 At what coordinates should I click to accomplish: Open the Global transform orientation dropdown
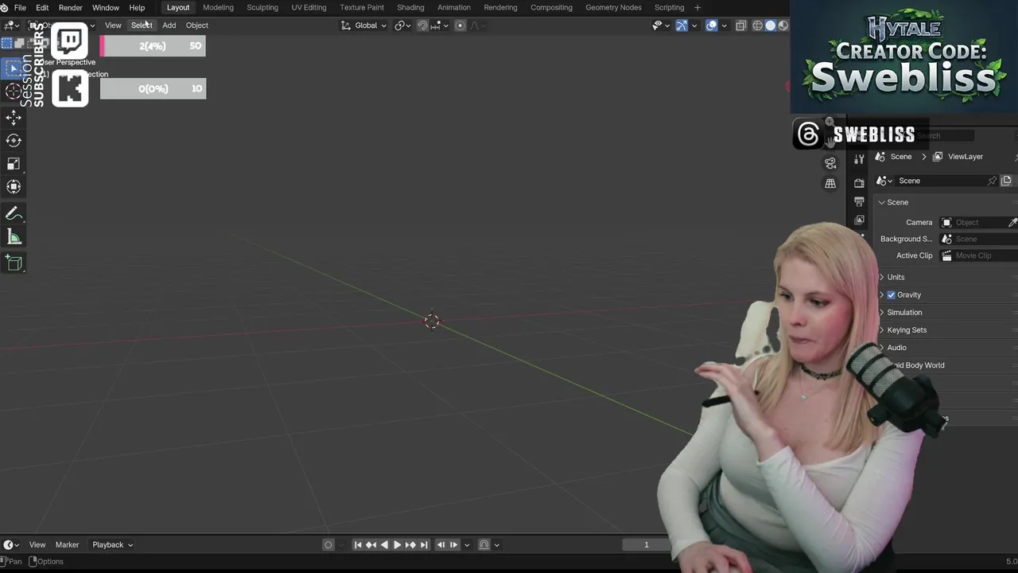click(x=363, y=25)
